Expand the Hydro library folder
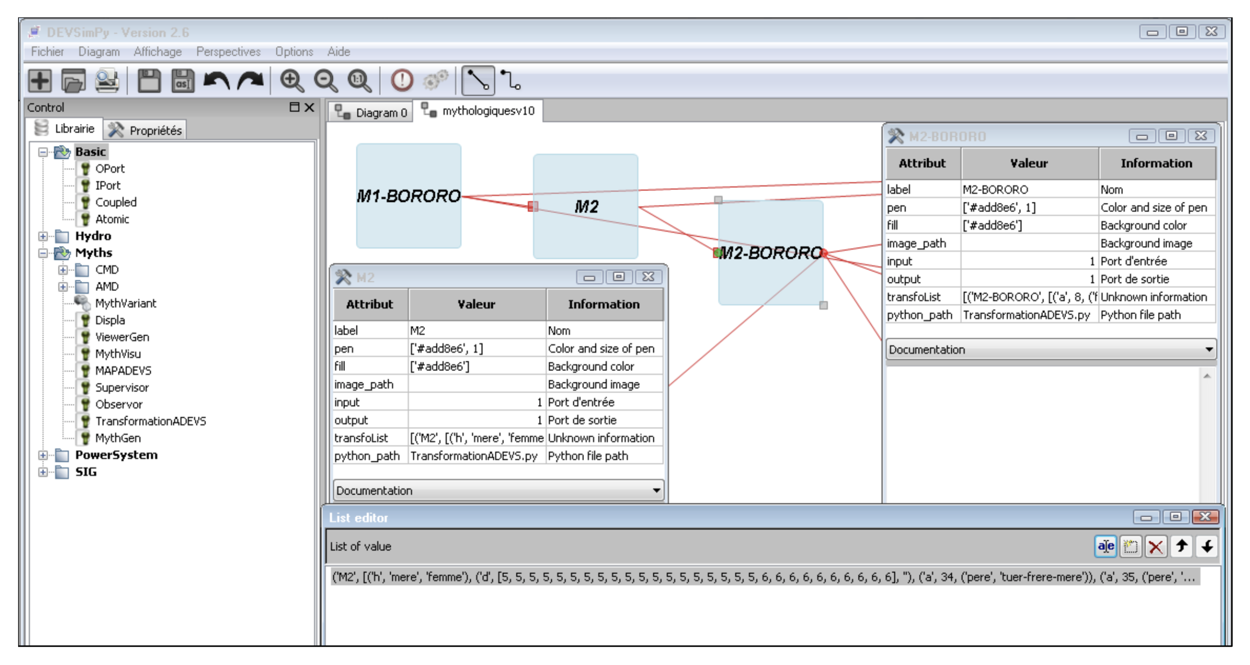The image size is (1250, 665). 43,236
